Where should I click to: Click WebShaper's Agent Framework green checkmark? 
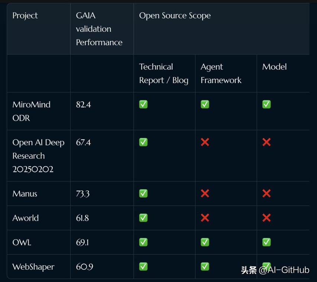(x=205, y=266)
